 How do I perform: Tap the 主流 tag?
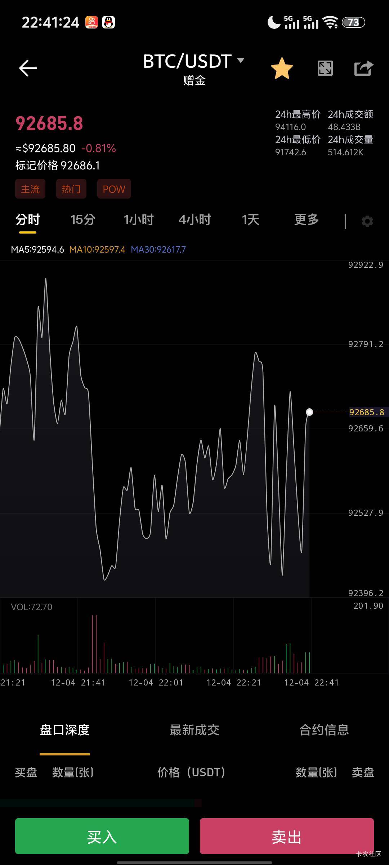coord(30,189)
